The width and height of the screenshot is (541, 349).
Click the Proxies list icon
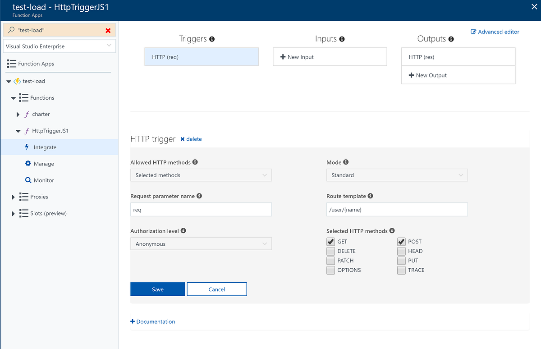[24, 197]
